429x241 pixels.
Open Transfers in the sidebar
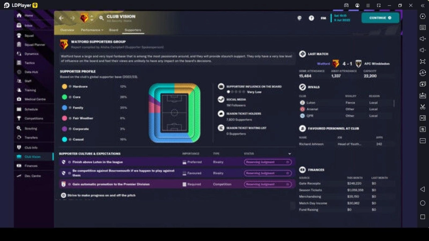31,138
